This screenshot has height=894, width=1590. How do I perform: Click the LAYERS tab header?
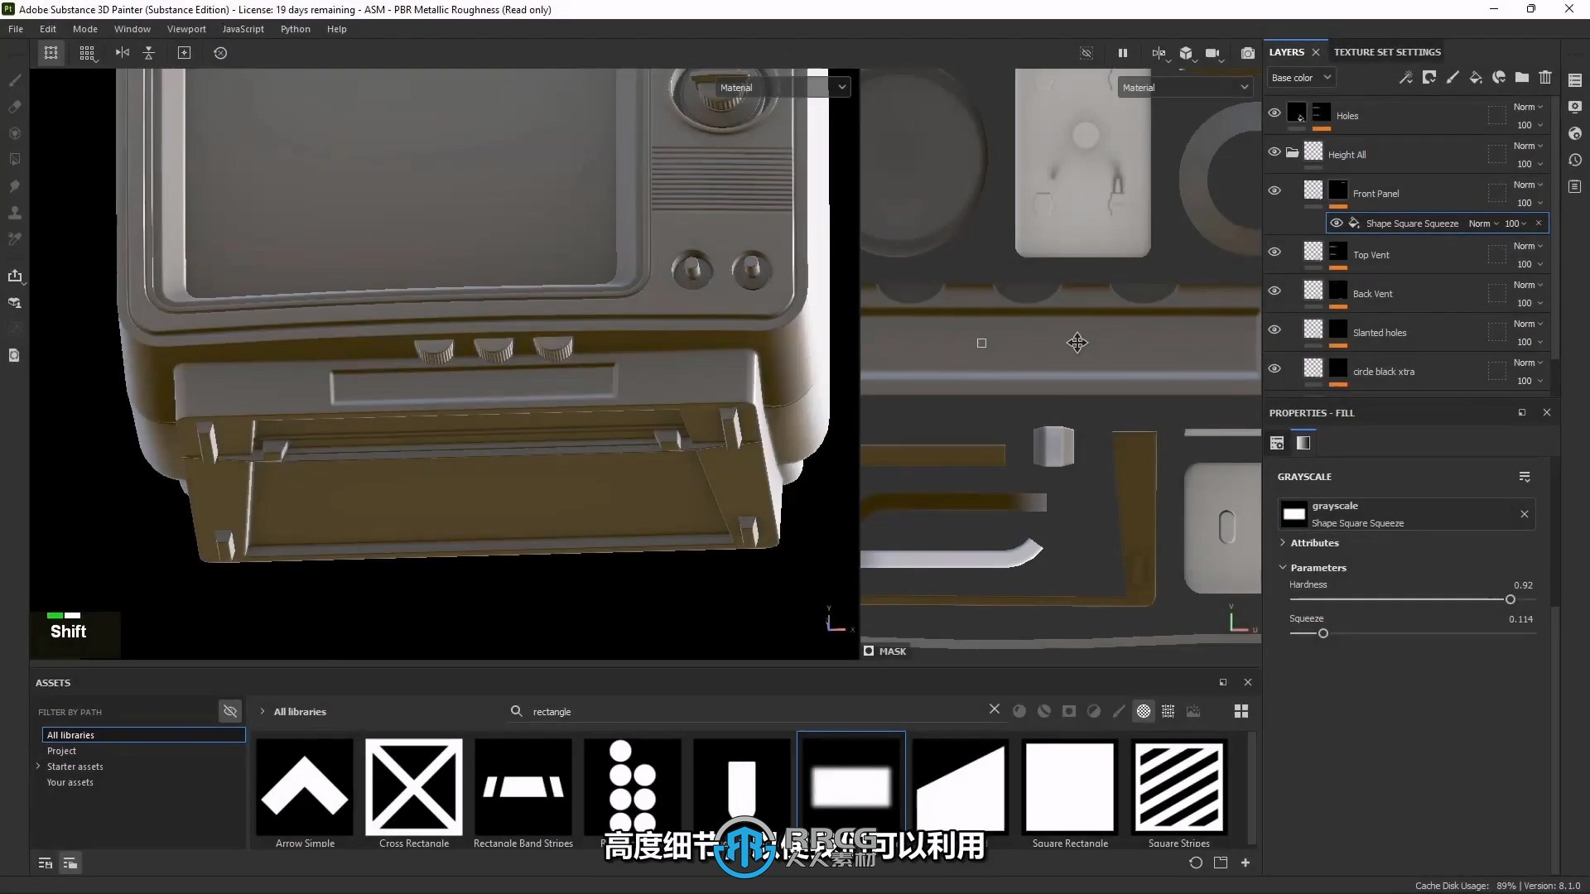(x=1286, y=51)
